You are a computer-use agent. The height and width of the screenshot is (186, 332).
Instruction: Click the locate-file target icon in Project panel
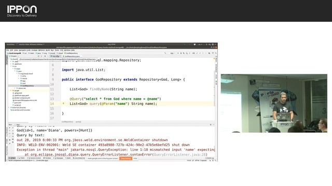click(38, 56)
